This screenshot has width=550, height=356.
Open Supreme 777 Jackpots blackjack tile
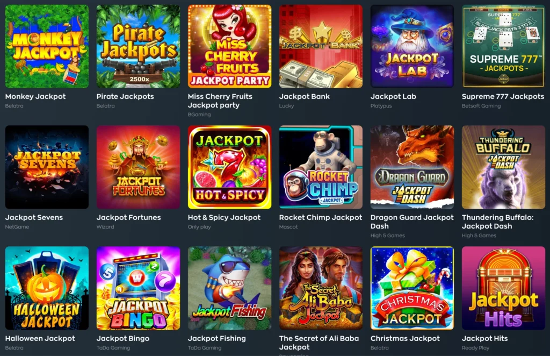coord(503,46)
